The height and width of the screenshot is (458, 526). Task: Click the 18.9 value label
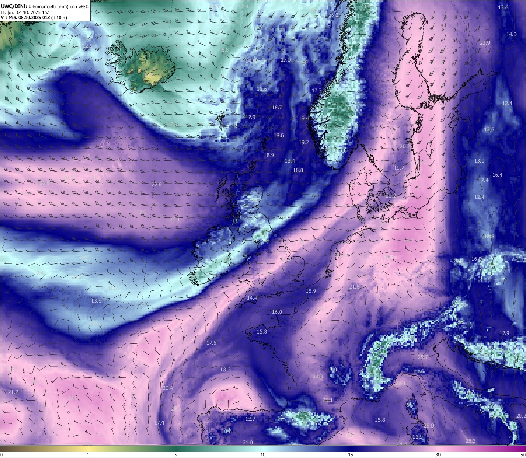(x=269, y=155)
